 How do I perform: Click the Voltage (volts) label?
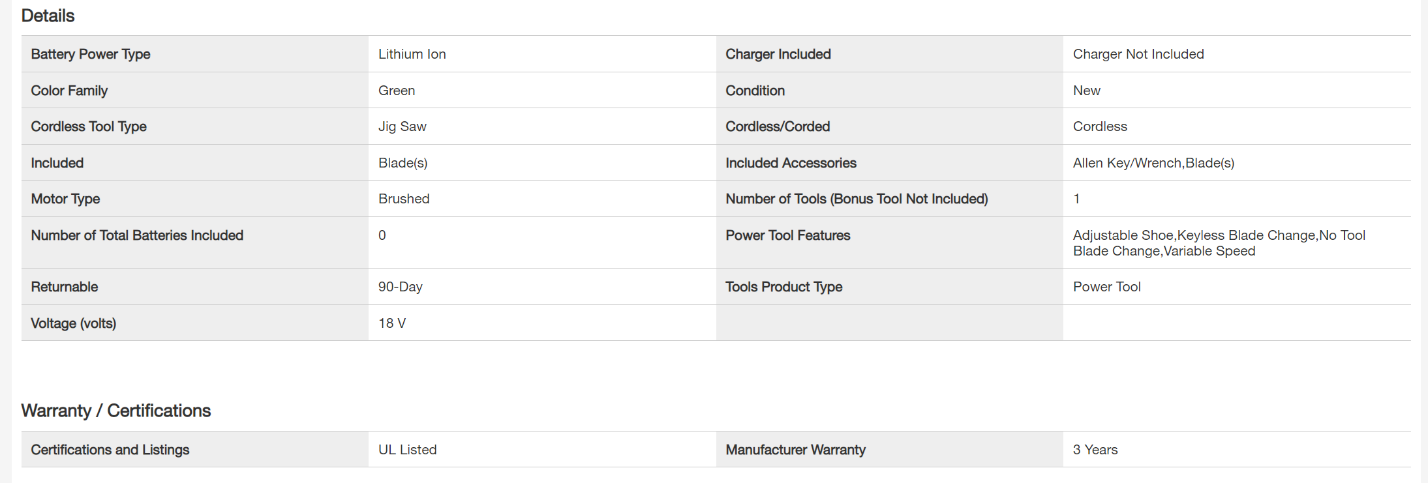(x=74, y=323)
